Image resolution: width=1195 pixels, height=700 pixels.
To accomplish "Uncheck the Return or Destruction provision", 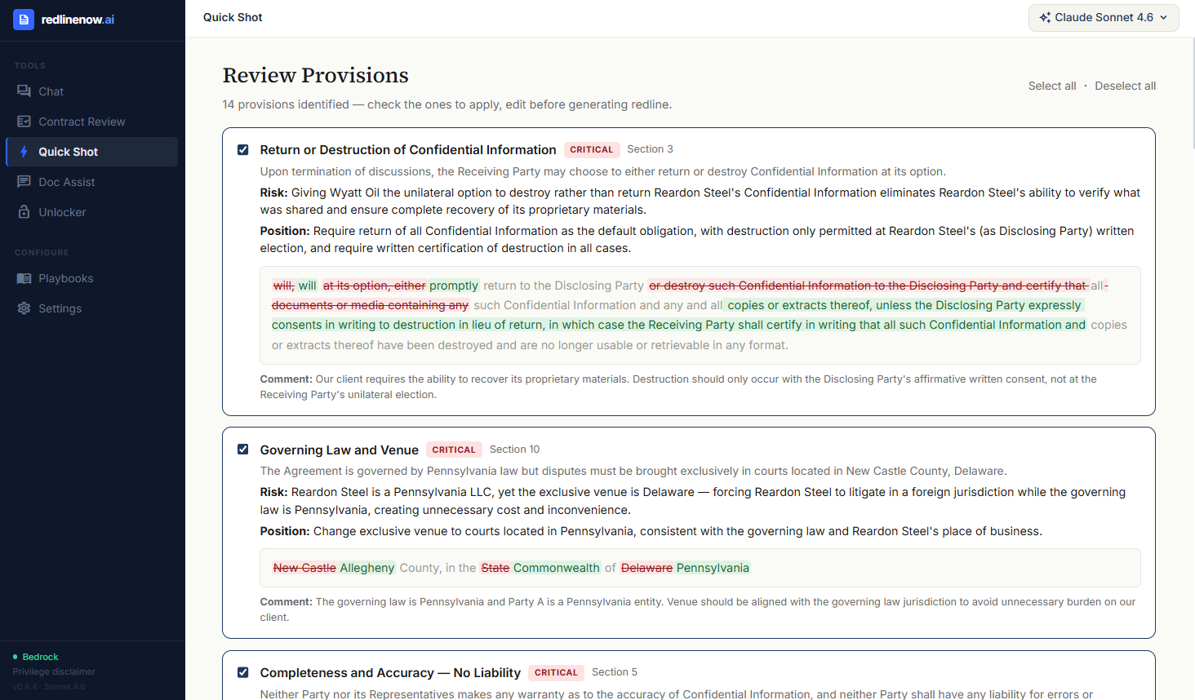I will coord(242,149).
